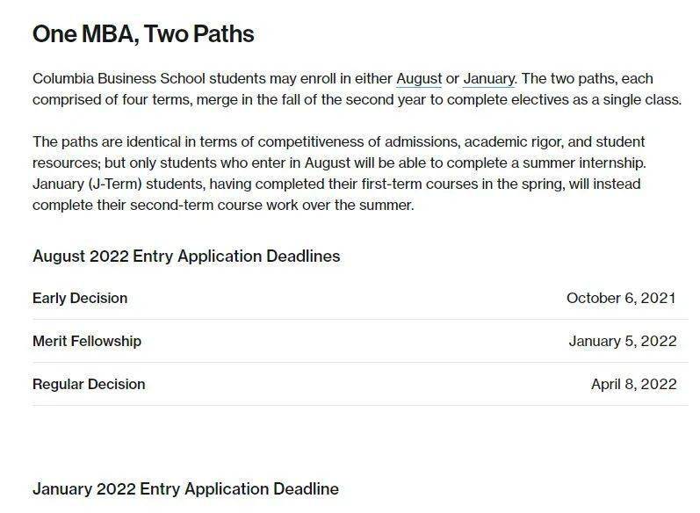Open the underlined January enrollment link
Screen dimensions: 700x513
click(488, 78)
